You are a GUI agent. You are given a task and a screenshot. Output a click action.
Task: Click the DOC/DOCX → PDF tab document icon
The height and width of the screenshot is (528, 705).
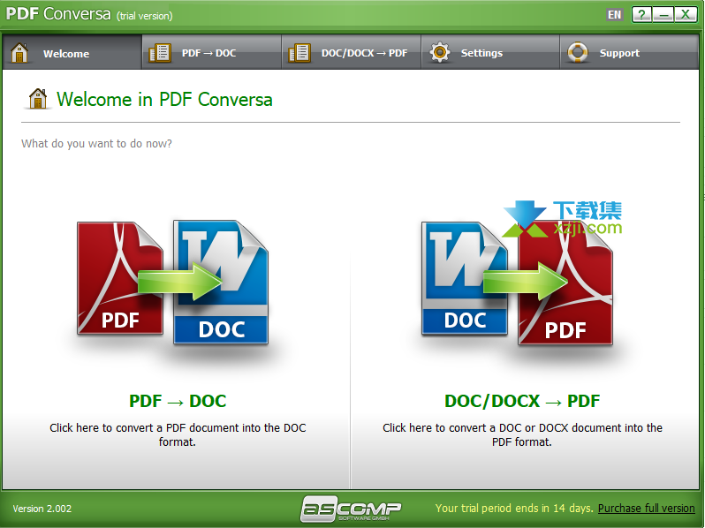pyautogui.click(x=299, y=53)
